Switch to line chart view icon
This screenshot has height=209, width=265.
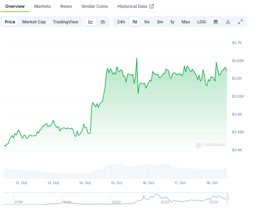click(x=91, y=22)
